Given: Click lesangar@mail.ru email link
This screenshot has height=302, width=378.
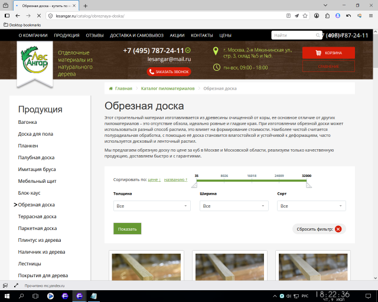Looking at the screenshot, I should (x=169, y=59).
